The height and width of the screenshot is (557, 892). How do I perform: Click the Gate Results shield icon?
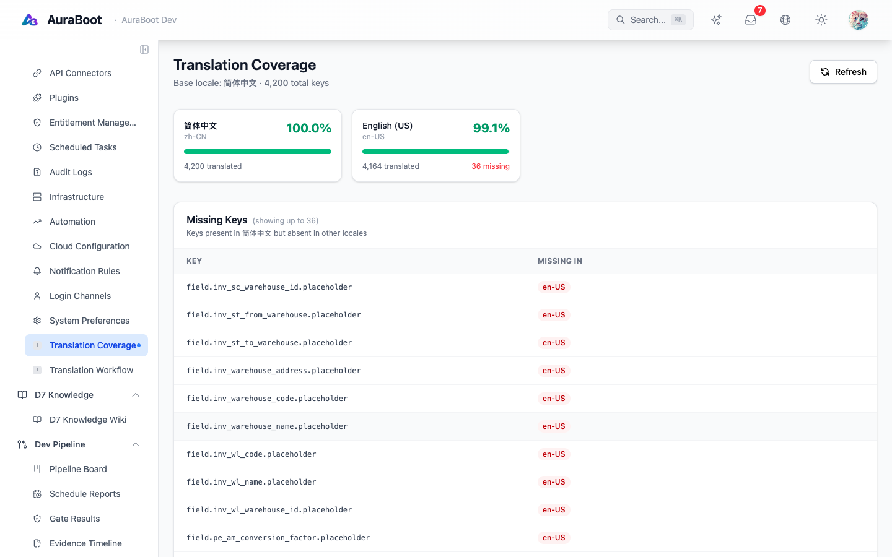pyautogui.click(x=37, y=519)
